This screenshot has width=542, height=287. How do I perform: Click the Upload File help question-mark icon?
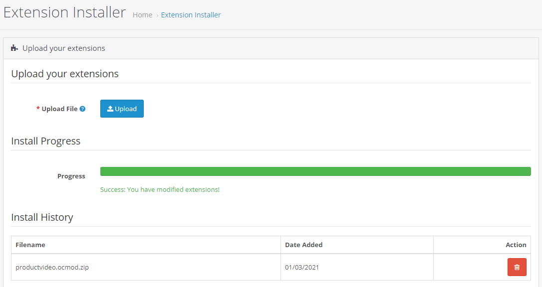(x=82, y=109)
